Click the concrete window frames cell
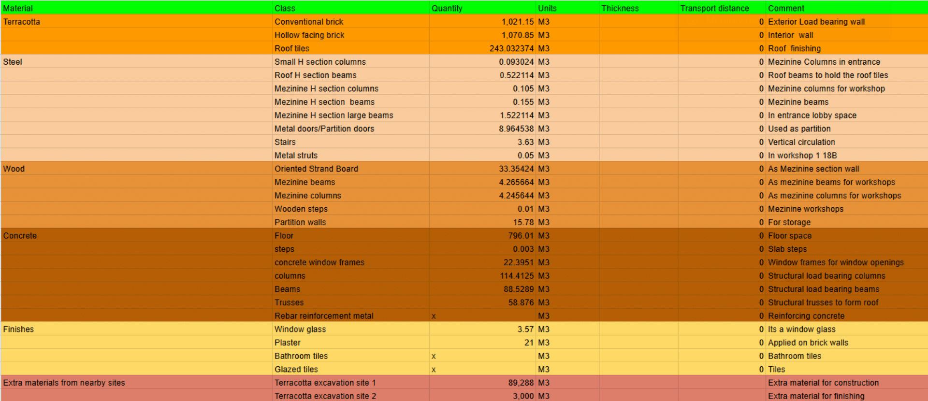The width and height of the screenshot is (928, 401). [x=351, y=262]
